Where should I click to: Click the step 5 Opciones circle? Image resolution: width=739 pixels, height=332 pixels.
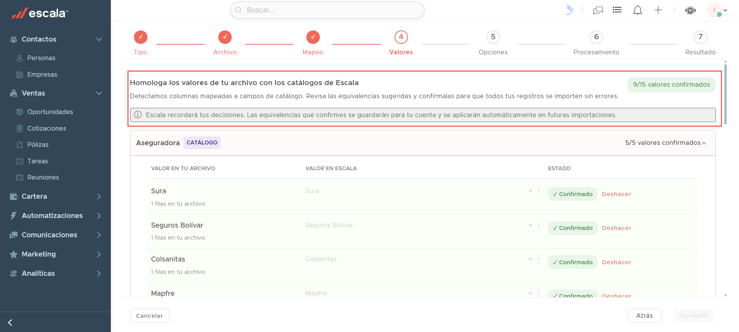[493, 37]
